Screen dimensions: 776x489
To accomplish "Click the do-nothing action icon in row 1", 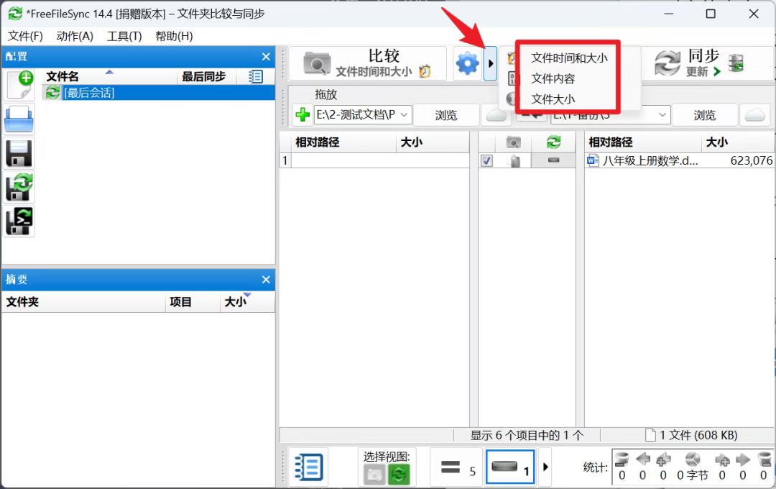I will [x=553, y=160].
